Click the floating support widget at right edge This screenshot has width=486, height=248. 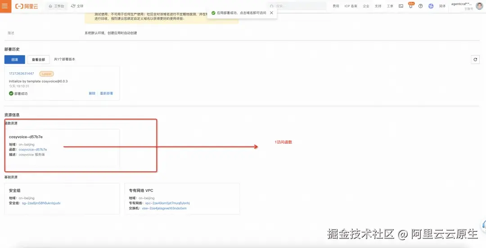coord(484,225)
